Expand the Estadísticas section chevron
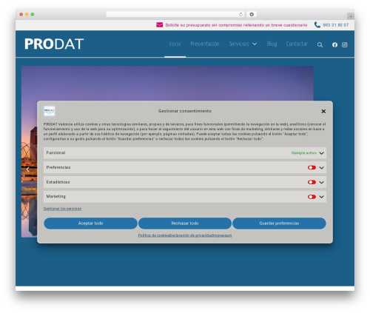370x313 pixels. [x=321, y=182]
